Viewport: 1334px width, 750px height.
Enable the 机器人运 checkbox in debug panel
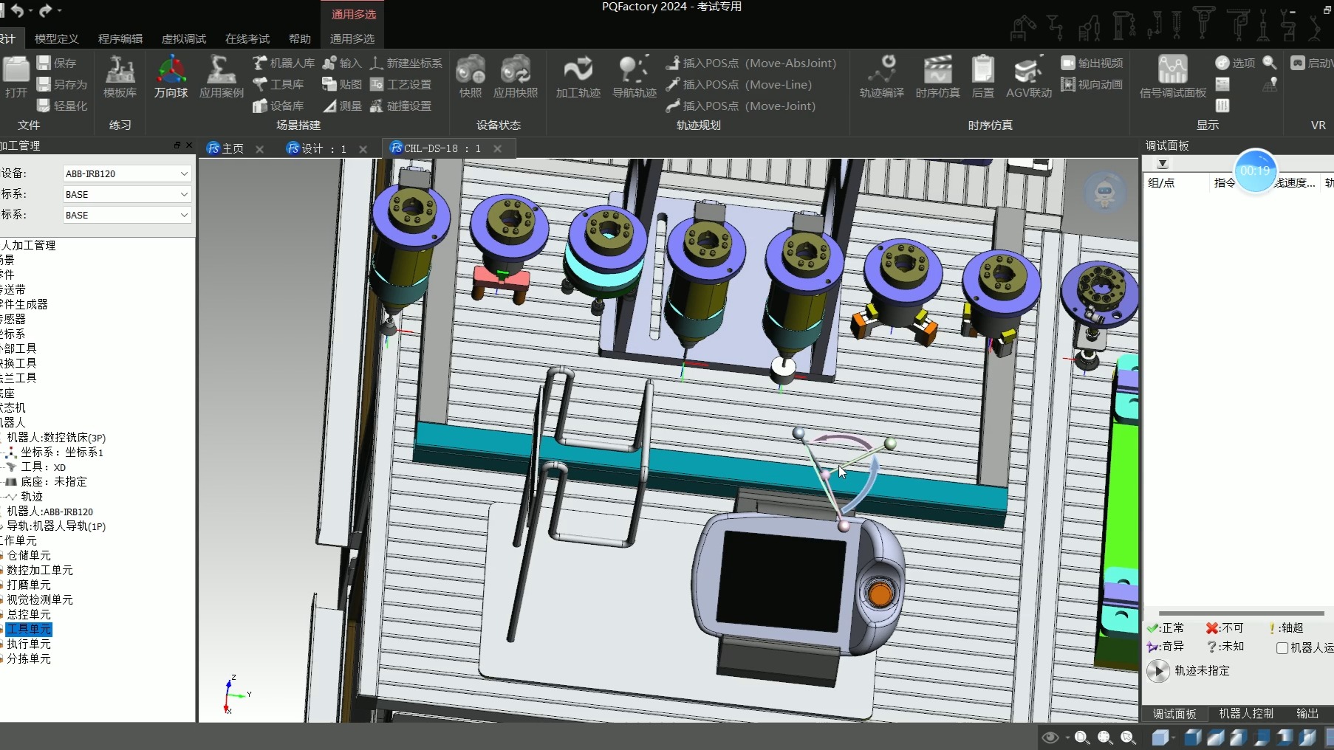(x=1282, y=648)
